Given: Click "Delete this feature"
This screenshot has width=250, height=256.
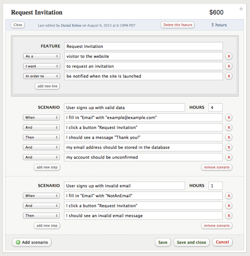Looking at the screenshot, I should click(178, 25).
